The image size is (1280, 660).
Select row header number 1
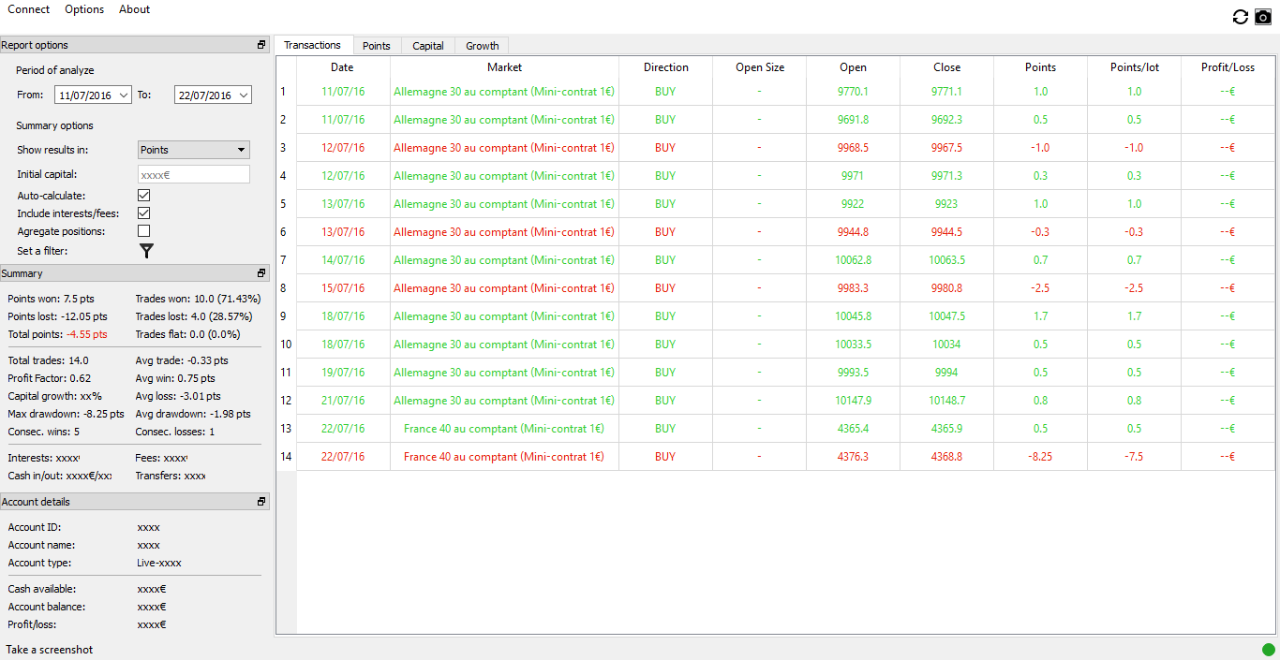coord(286,92)
